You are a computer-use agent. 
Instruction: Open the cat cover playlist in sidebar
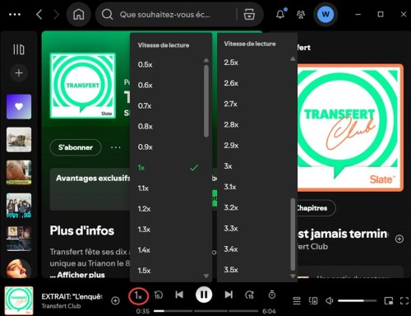(x=19, y=140)
